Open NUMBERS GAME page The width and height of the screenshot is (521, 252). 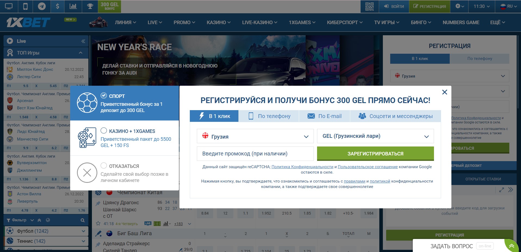point(461,23)
